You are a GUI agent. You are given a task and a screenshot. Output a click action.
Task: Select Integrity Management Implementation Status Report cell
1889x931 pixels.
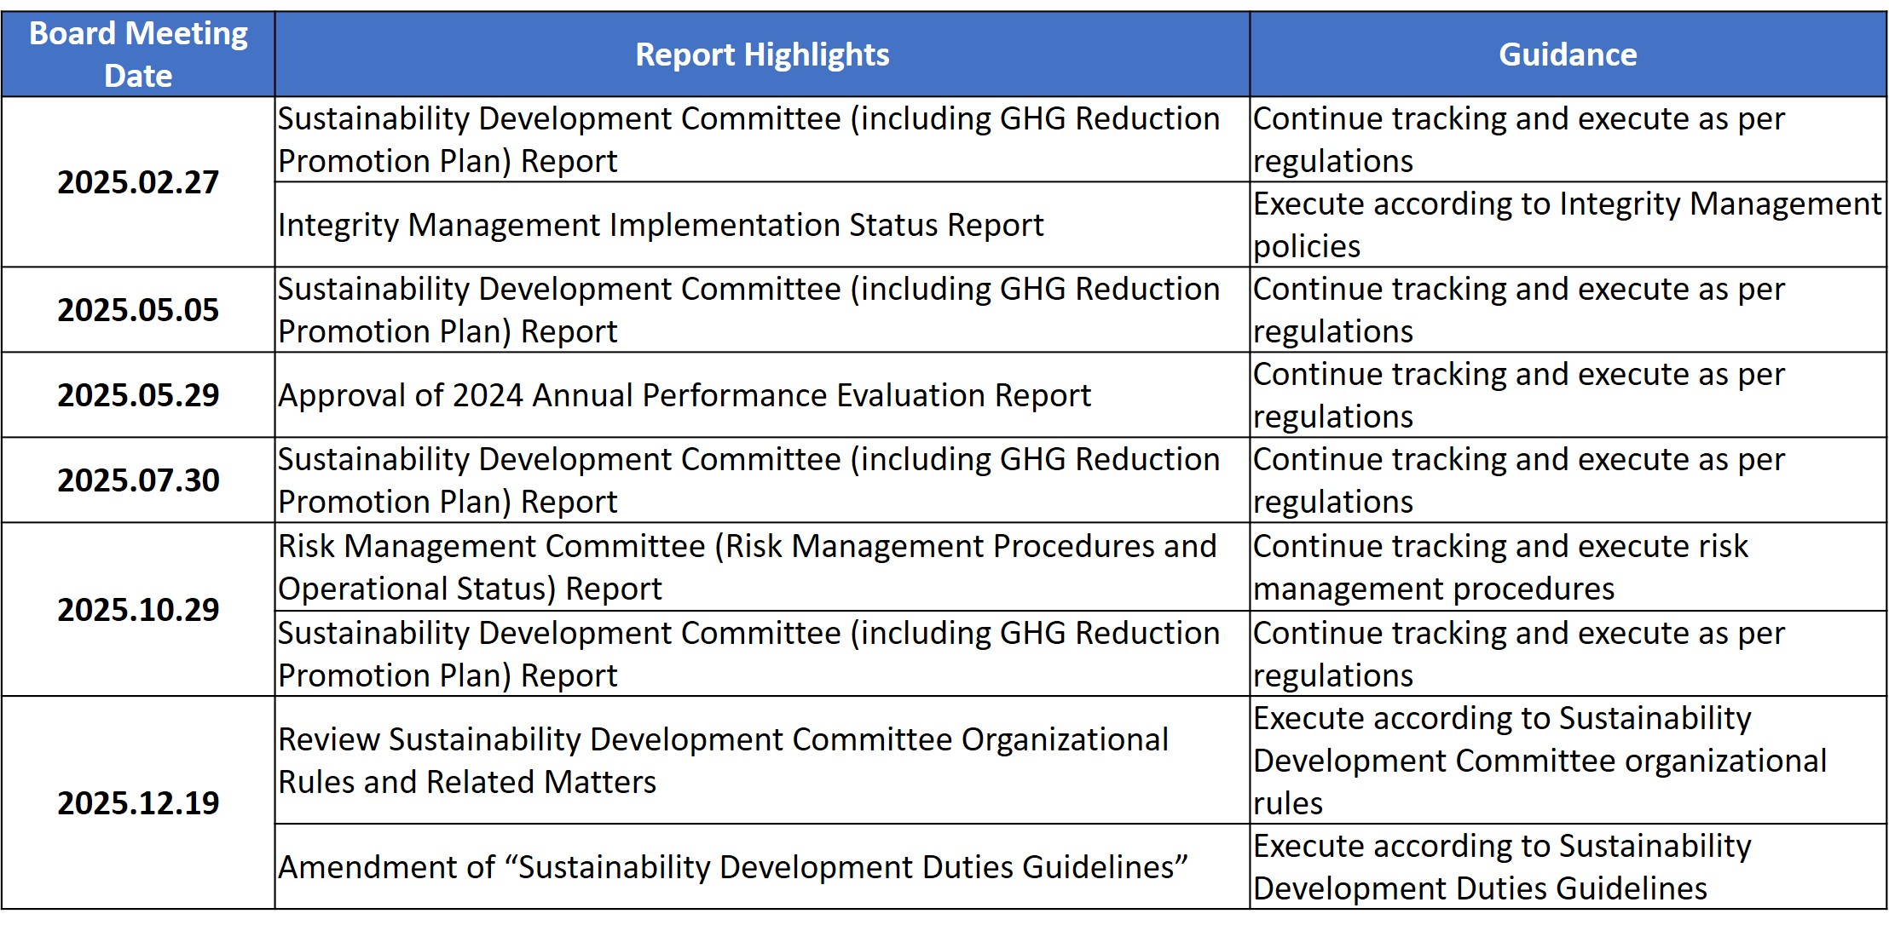(661, 225)
